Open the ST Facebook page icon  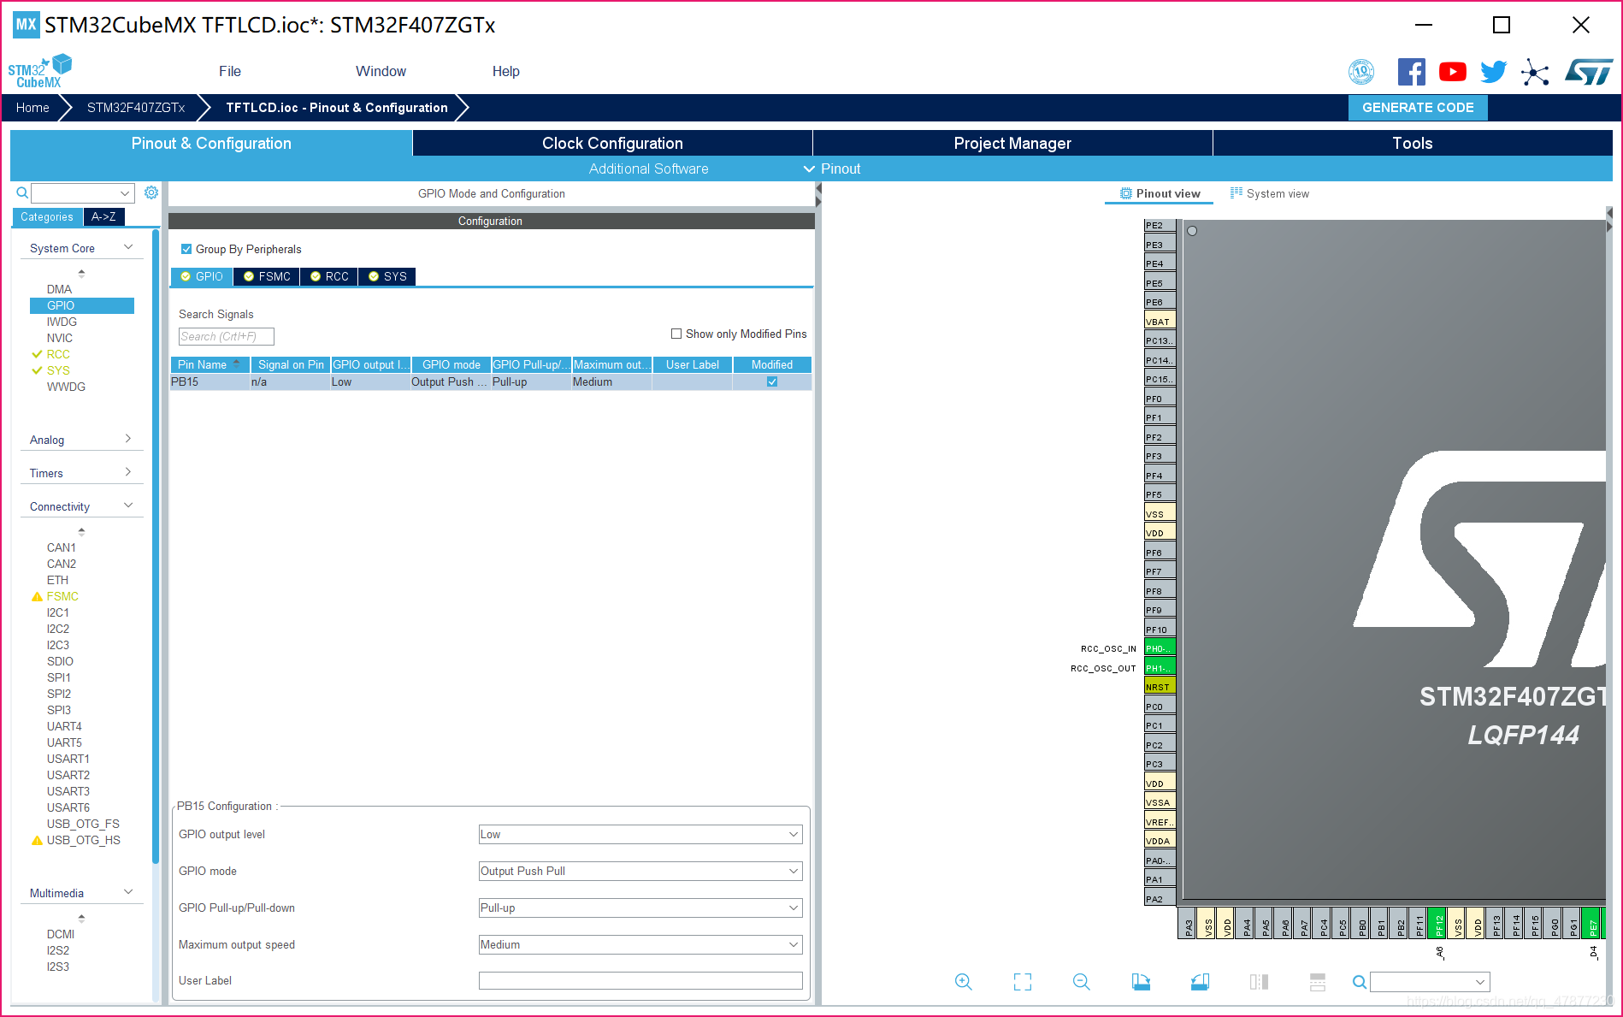coord(1412,72)
